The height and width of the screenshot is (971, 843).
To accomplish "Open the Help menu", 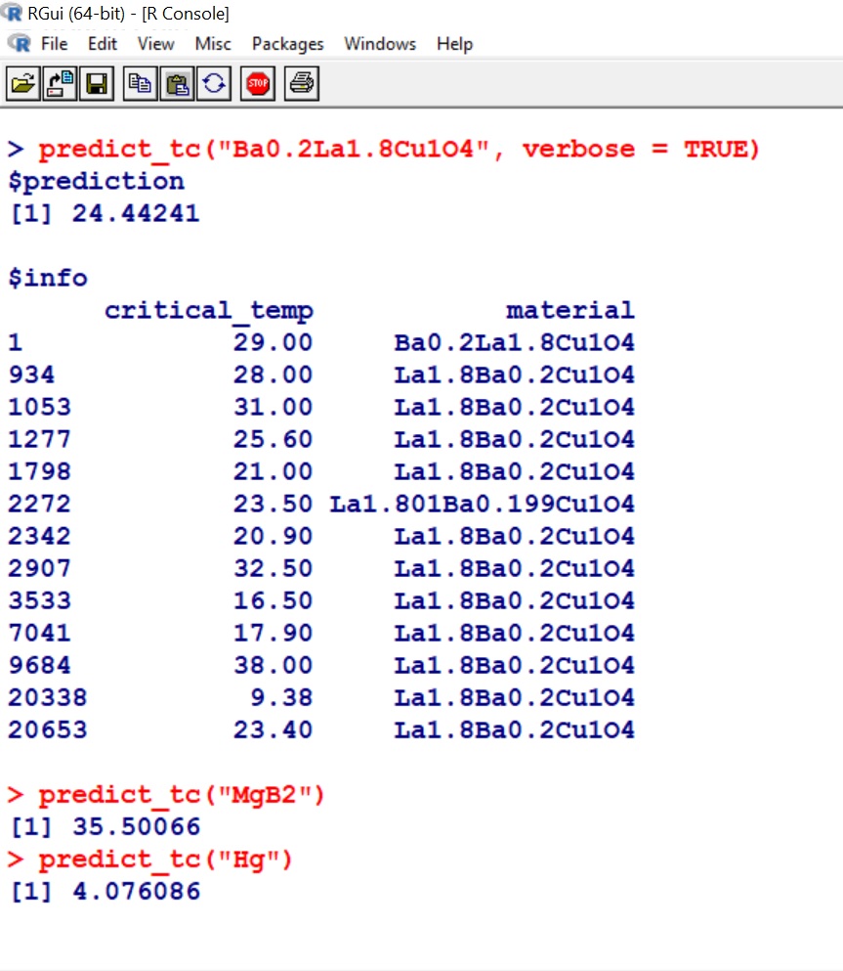I will point(454,44).
